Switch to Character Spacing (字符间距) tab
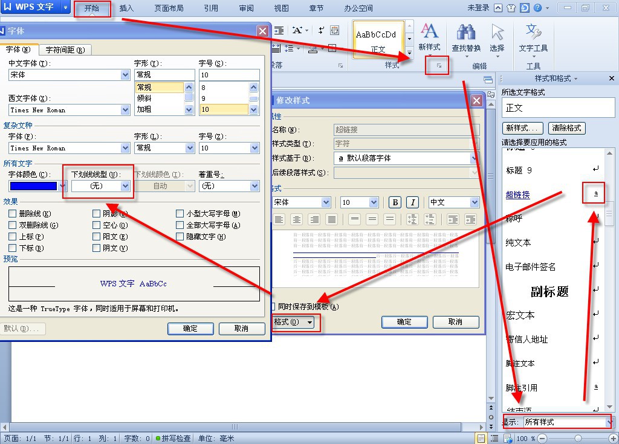This screenshot has width=619, height=444. [x=65, y=50]
